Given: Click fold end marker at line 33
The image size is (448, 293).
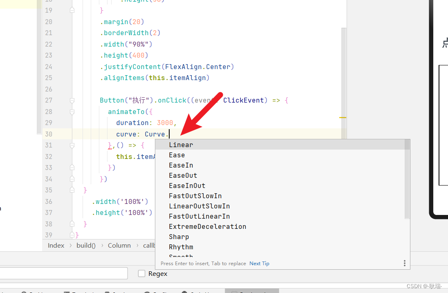Looking at the screenshot, I should [x=72, y=168].
